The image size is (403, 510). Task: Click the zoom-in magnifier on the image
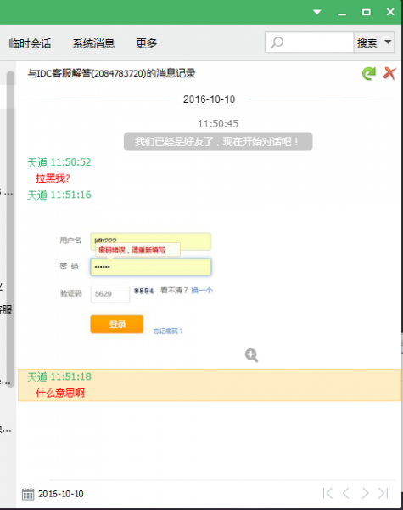click(x=251, y=355)
